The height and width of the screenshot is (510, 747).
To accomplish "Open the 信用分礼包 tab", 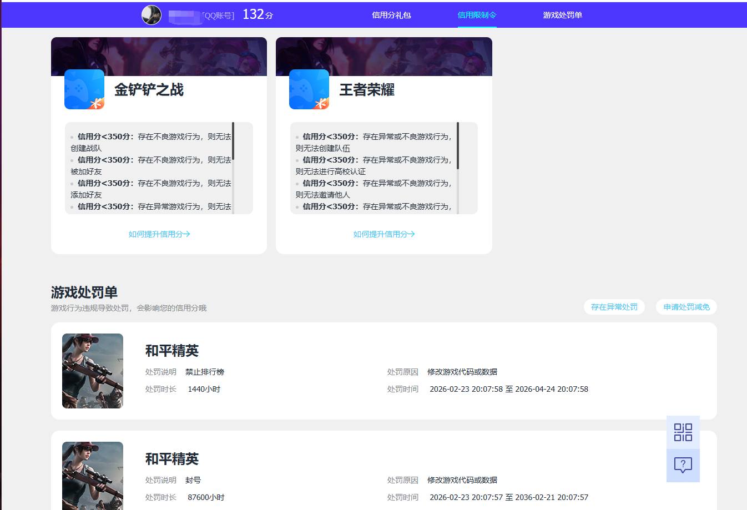I will click(x=391, y=15).
